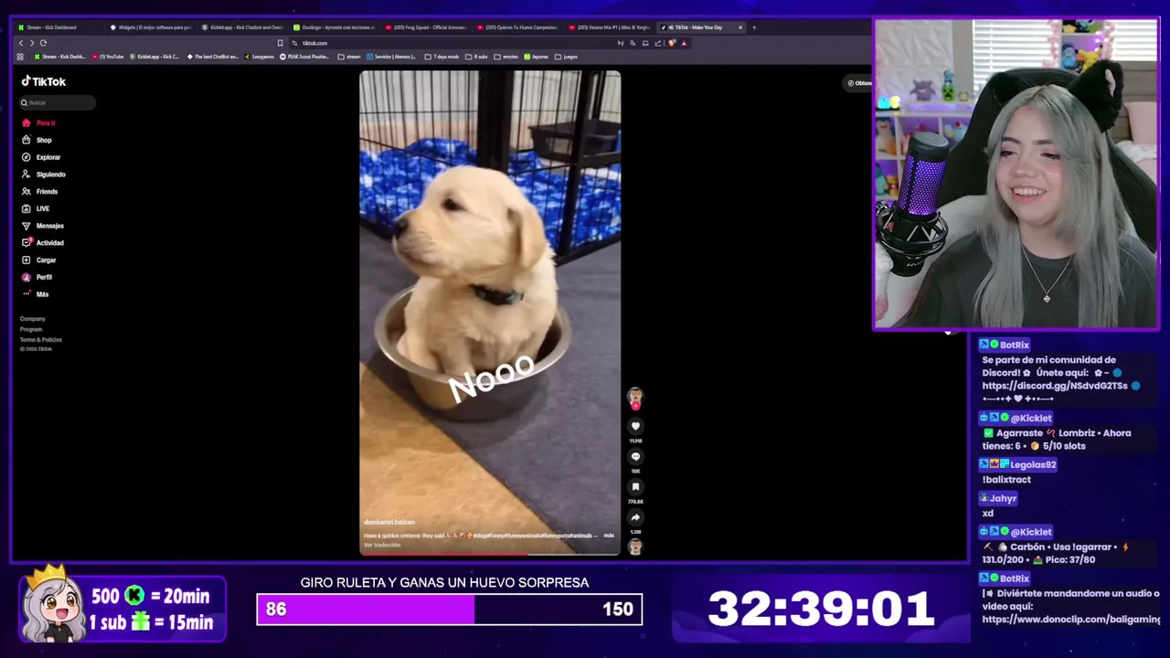Screen dimensions: 1170x658
Task: Open the LIVE section
Action: pos(36,208)
